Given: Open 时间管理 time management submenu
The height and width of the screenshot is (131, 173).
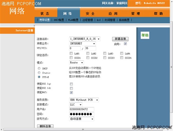Looking at the screenshot, I should (x=110, y=20).
